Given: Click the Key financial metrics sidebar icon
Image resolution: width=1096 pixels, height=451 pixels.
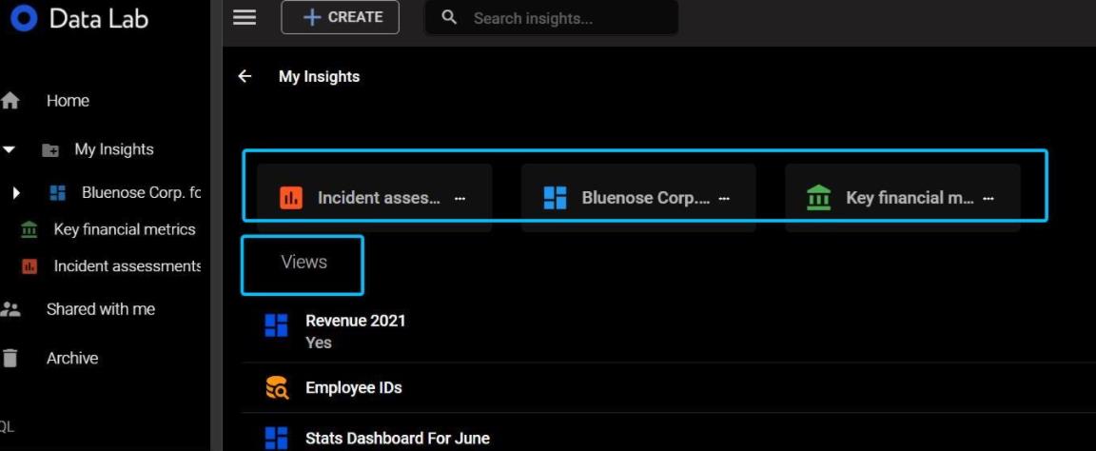Looking at the screenshot, I should coord(29,229).
